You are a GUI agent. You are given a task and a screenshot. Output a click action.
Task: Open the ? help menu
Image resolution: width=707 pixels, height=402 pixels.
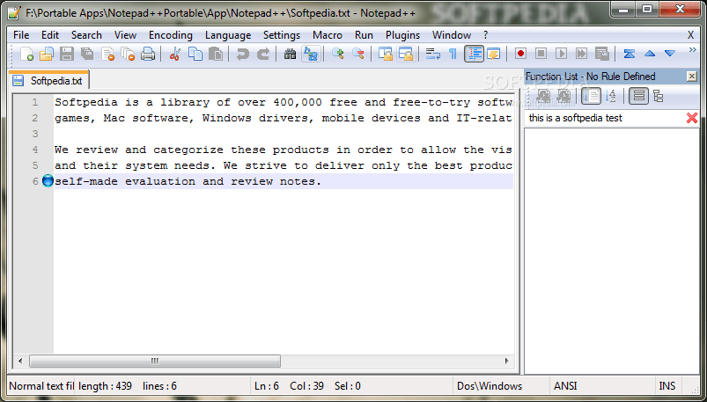[486, 34]
